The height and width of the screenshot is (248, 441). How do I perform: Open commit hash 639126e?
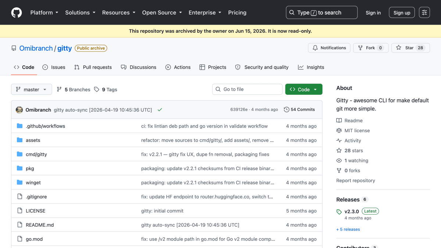pyautogui.click(x=239, y=109)
